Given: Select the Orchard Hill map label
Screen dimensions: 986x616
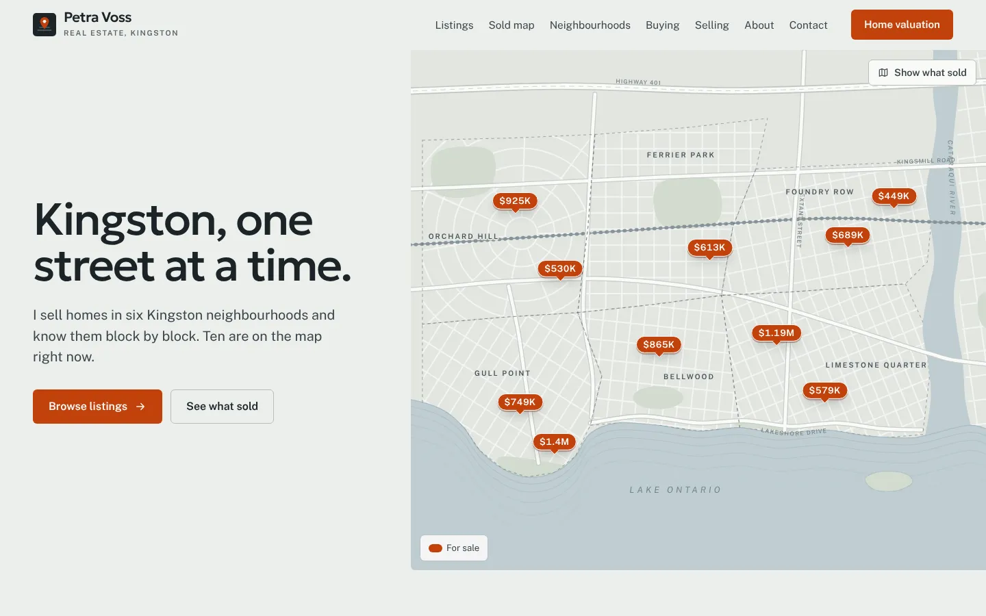Looking at the screenshot, I should (464, 237).
